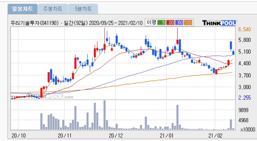
Task: Select the 5분차트 tab
Action: click(83, 9)
